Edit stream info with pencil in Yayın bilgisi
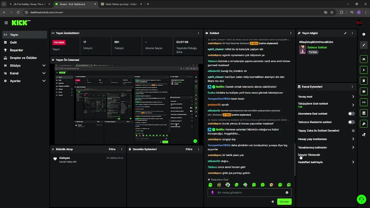Image resolution: width=370 pixels, height=208 pixels. click(x=345, y=33)
